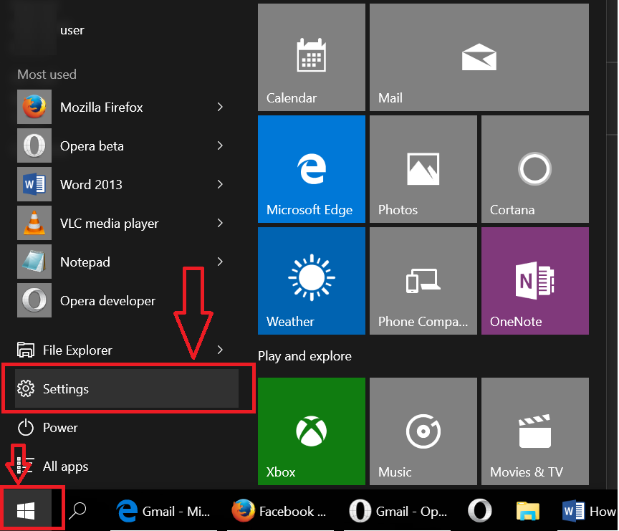The image size is (619, 531).
Task: Launch the Microsoft Edge tile
Action: 312,169
